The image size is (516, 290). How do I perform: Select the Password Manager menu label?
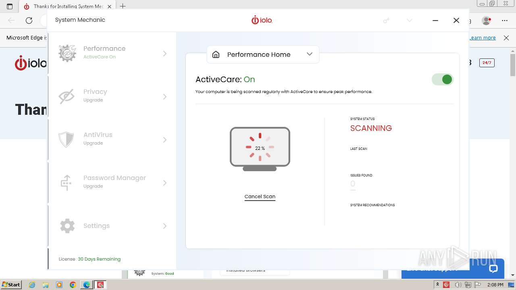[x=114, y=178]
